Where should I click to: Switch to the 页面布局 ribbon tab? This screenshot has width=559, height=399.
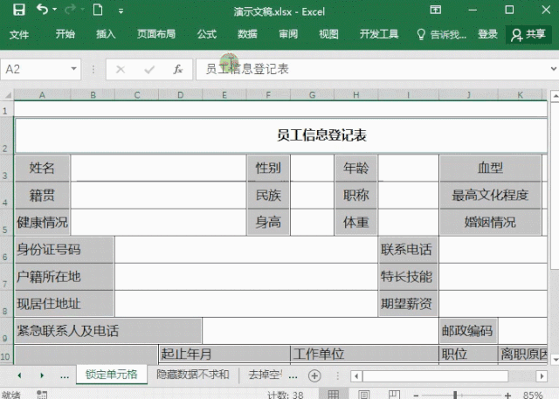(156, 34)
